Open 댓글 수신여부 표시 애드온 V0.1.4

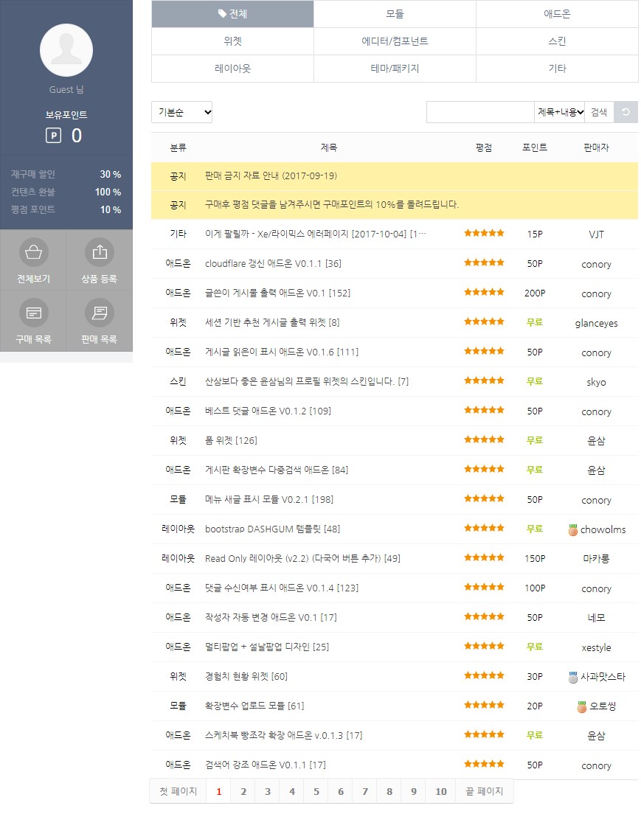tap(282, 588)
